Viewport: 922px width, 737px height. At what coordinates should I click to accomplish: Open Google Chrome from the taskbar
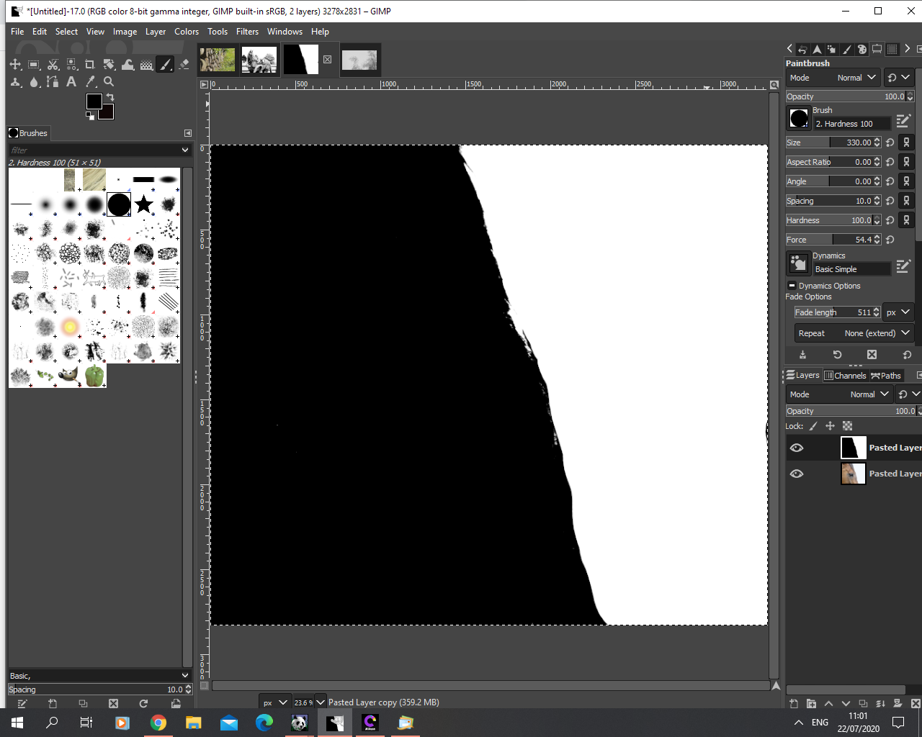pos(158,723)
